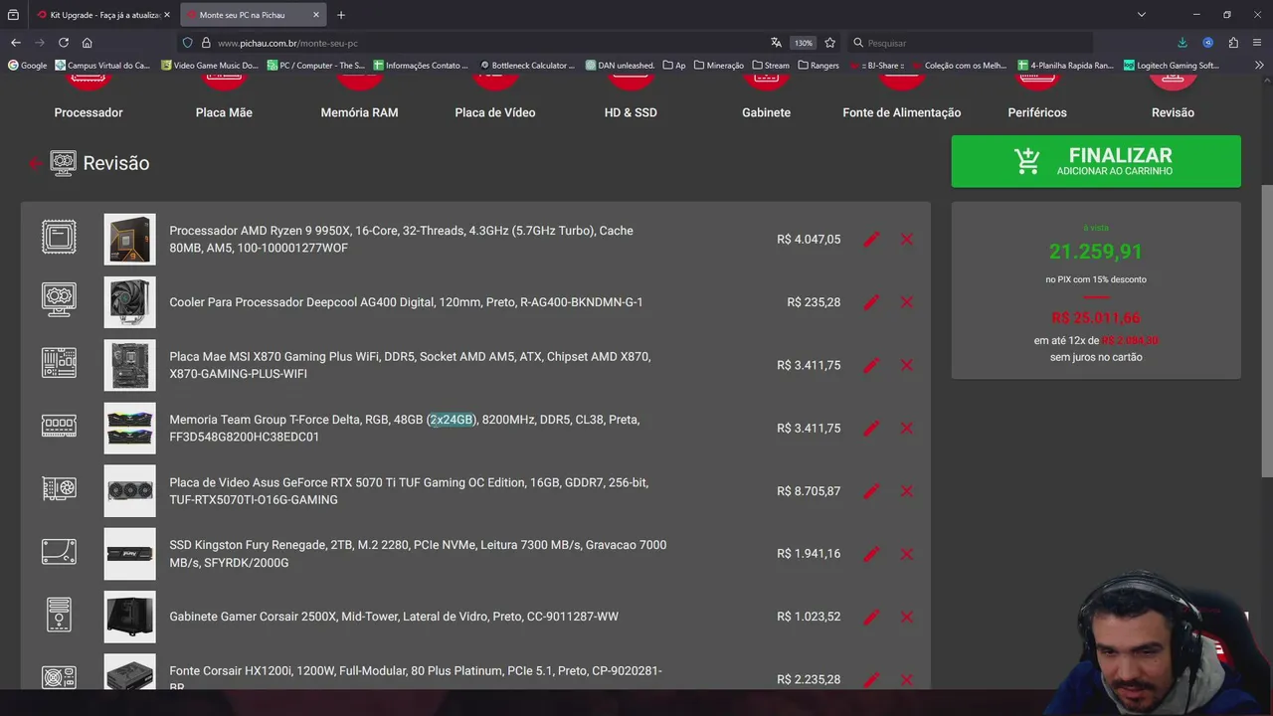
Task: Open the Logitech Gaming Software bookmark
Action: [1172, 66]
